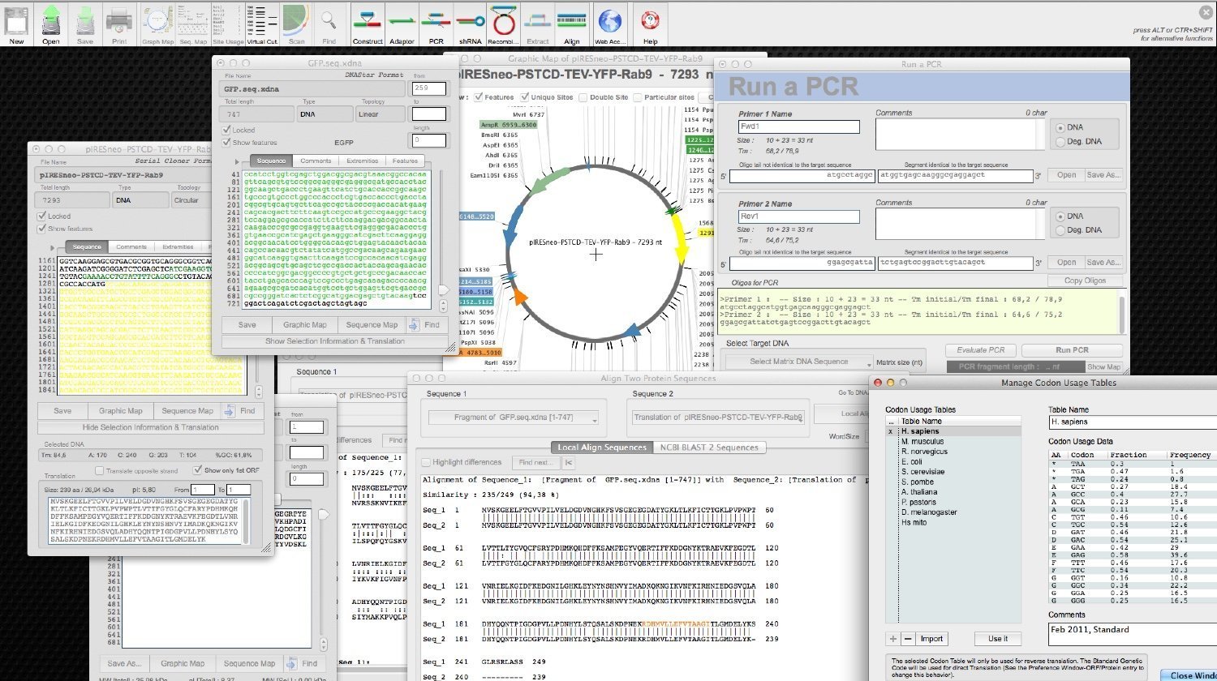Open the Select Matrix DNA Sequence dropdown
This screenshot has width=1217, height=681.
(798, 362)
